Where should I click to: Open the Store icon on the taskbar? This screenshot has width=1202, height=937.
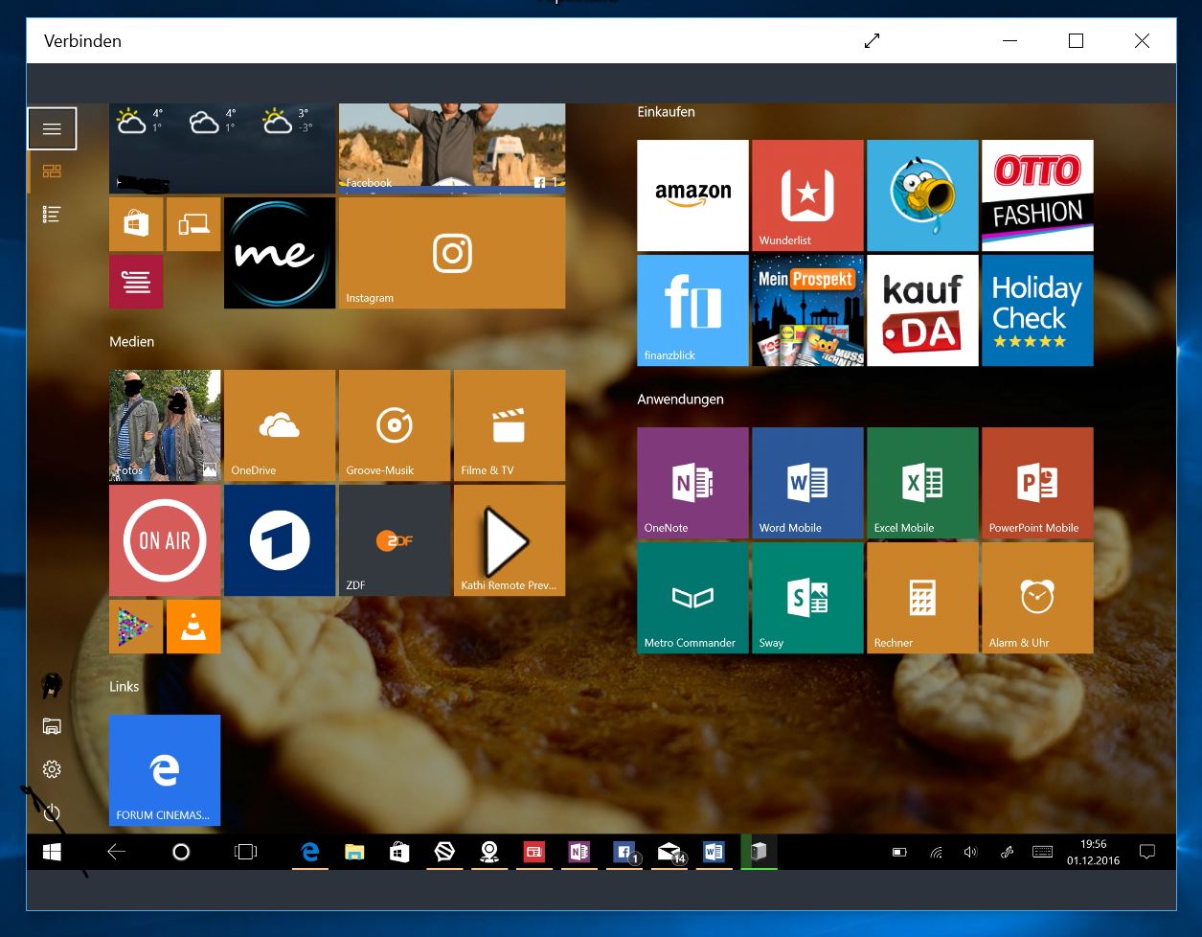click(399, 852)
